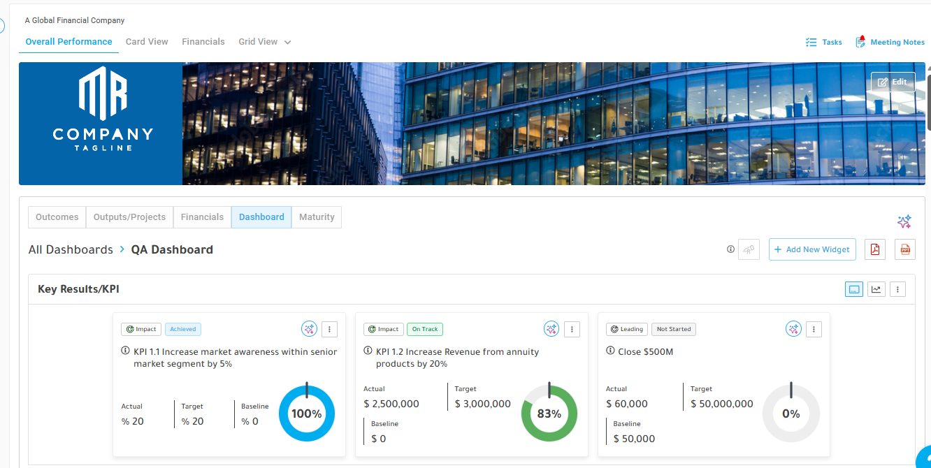
Task: Switch Key Results widget to card view
Action: click(854, 289)
